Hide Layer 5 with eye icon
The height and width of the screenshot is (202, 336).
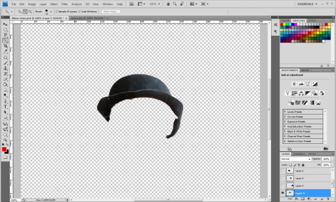[283, 193]
